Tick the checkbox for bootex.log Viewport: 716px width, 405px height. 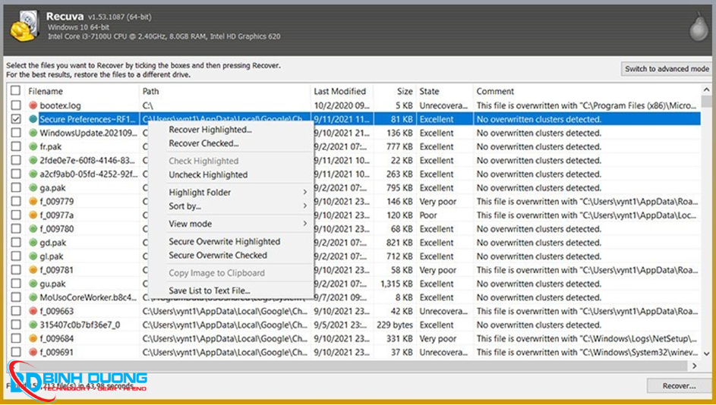(15, 105)
